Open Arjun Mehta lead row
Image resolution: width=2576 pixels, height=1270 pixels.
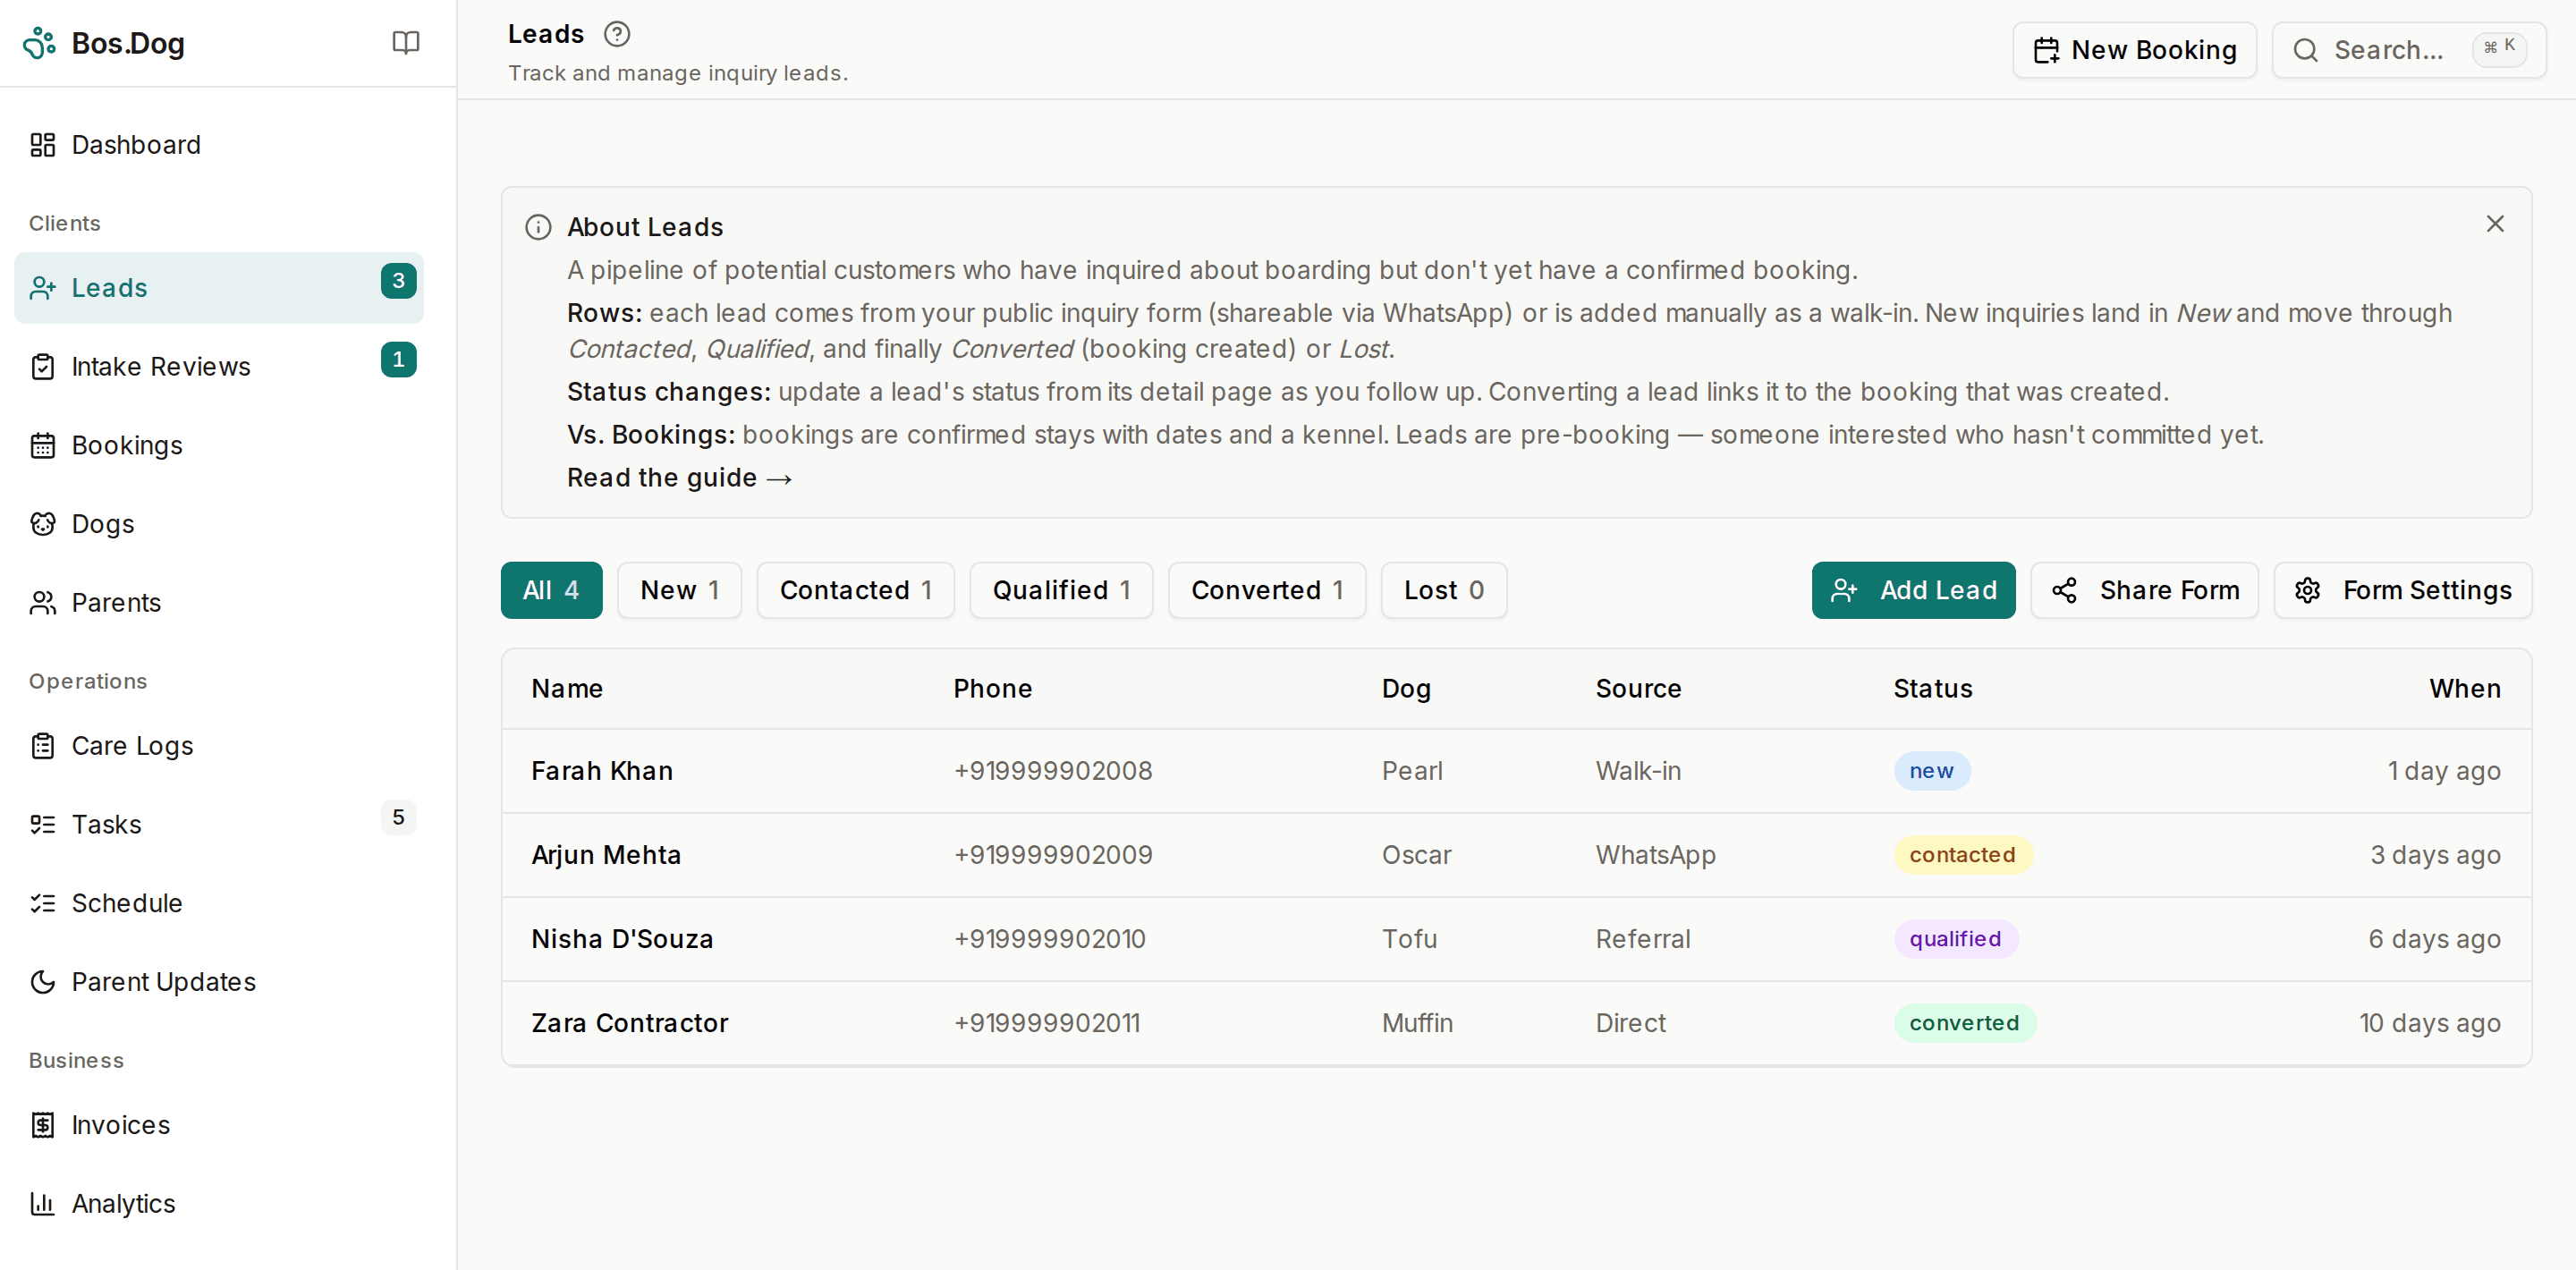coord(1516,855)
